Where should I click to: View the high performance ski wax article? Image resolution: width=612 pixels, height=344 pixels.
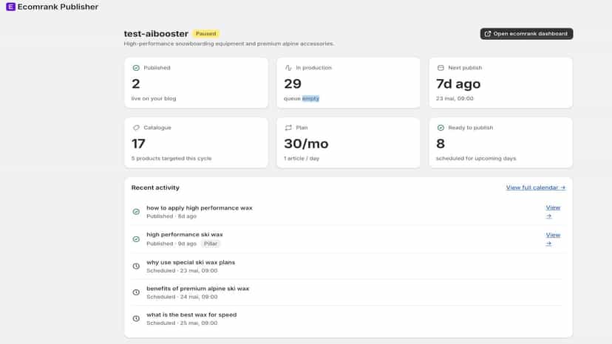[553, 238]
